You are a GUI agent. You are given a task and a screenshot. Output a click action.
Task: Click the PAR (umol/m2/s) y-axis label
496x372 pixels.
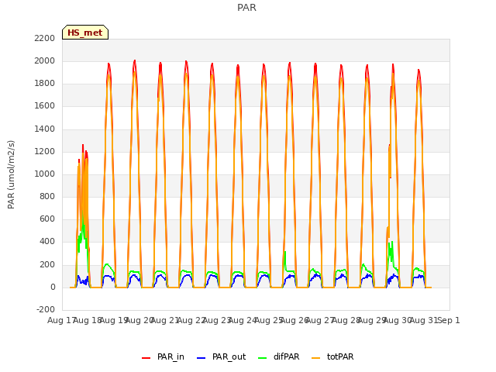click(x=11, y=174)
